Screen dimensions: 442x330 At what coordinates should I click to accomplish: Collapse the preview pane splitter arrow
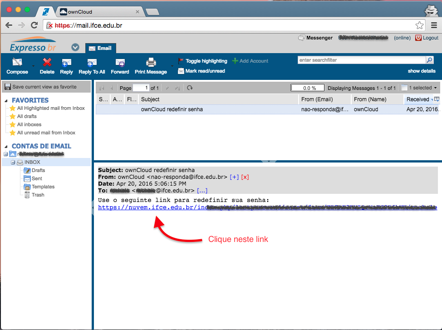pyautogui.click(x=269, y=161)
